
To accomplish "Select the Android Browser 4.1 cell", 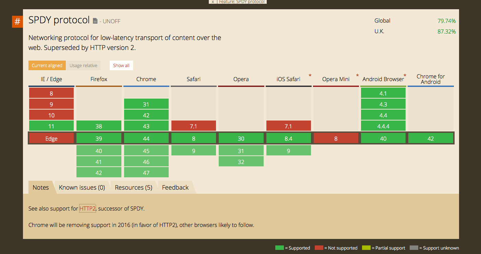I will pos(383,93).
